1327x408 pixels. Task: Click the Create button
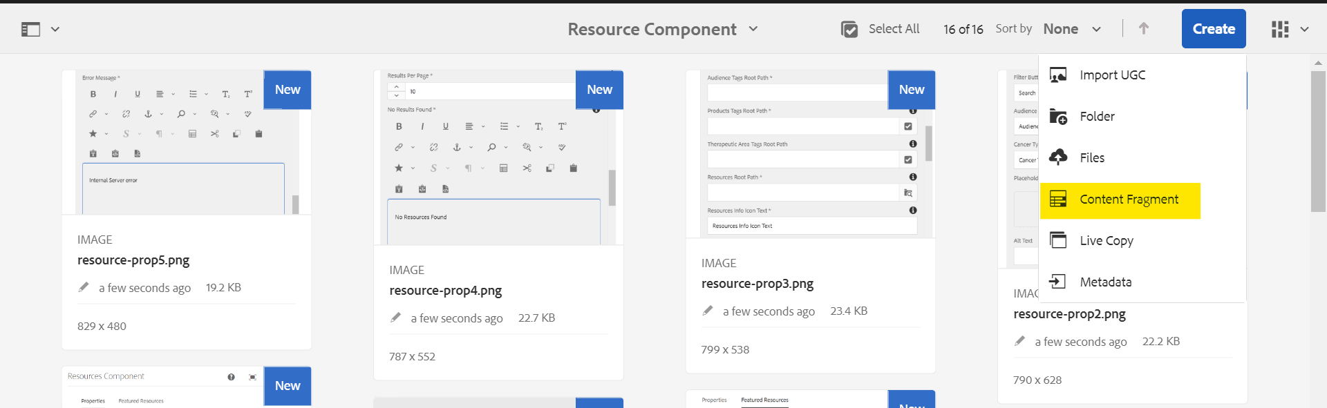point(1214,28)
